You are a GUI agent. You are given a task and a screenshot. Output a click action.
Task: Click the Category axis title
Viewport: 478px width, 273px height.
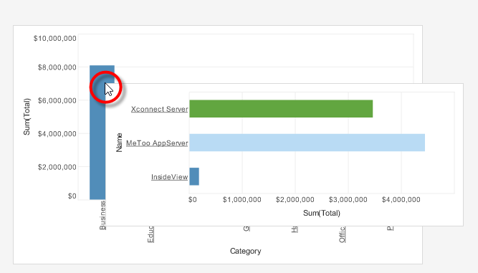pos(245,251)
